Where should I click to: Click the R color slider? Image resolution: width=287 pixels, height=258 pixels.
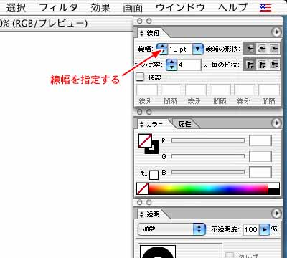pos(208,140)
